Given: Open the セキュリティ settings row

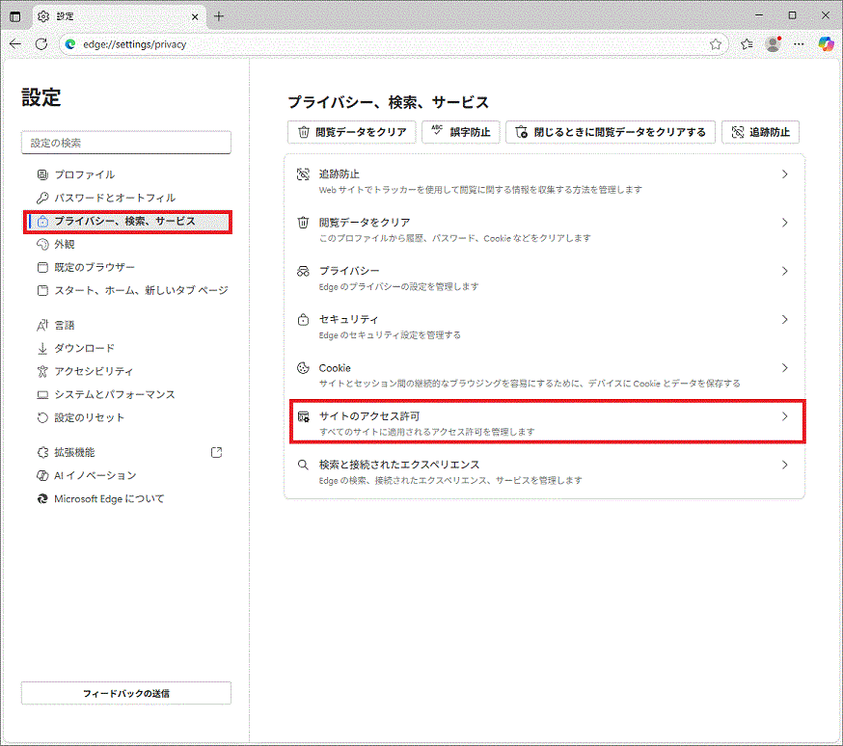Looking at the screenshot, I should point(545,327).
